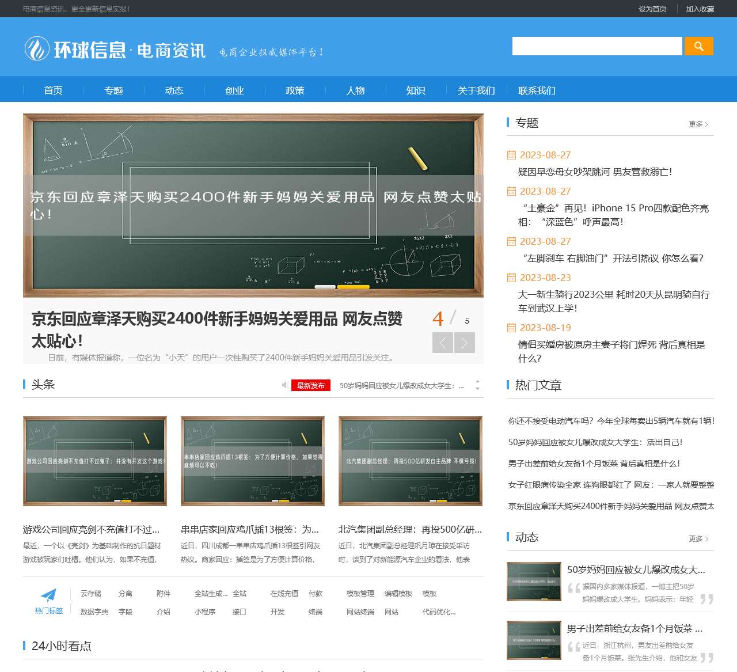The width and height of the screenshot is (737, 672).
Task: Click the speaker icon in 头条 ticker
Action: (x=284, y=385)
